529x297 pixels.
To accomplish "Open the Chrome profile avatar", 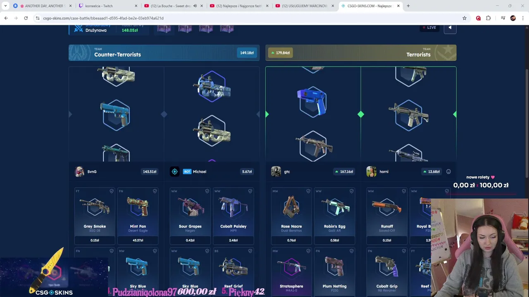I will 513,18.
